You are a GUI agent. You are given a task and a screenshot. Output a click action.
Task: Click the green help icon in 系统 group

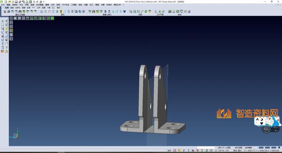pos(177,12)
